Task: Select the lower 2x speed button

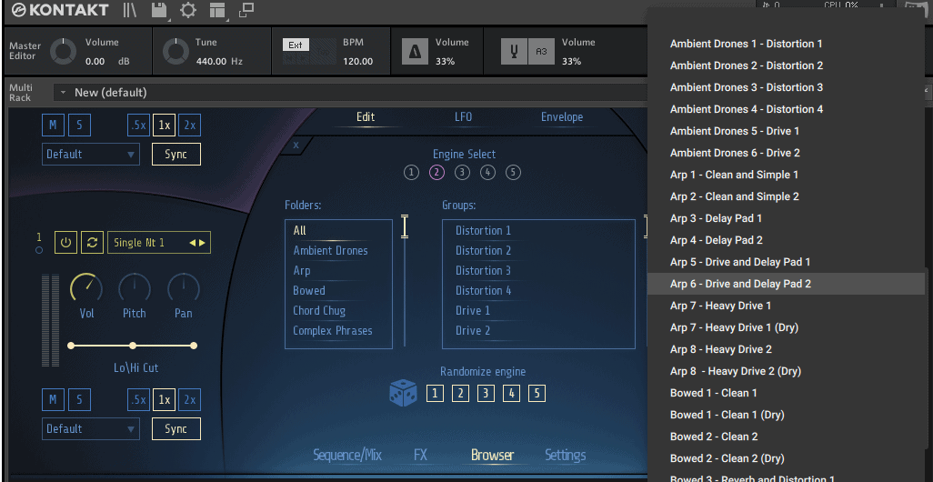Action: (190, 400)
